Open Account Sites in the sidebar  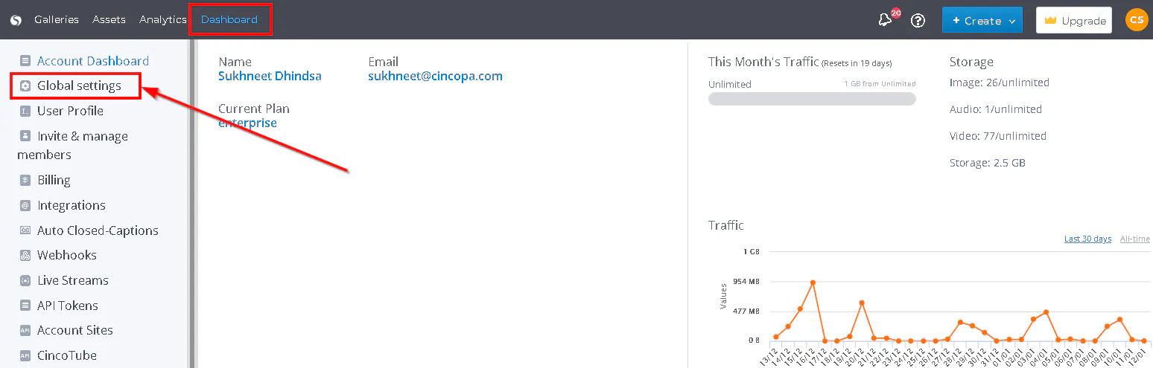[75, 330]
